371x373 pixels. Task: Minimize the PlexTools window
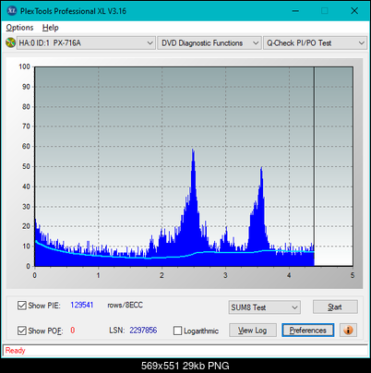pos(295,11)
